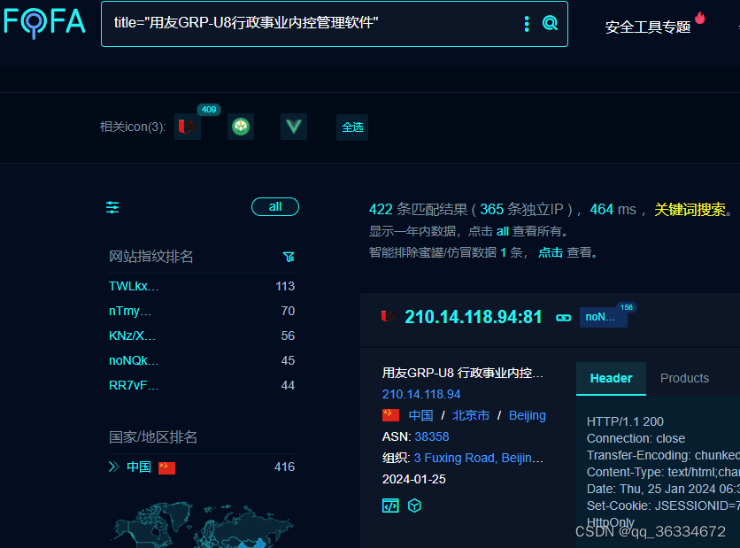Copy the result link via chain icon
Screen dimensions: 740x548
tap(563, 316)
